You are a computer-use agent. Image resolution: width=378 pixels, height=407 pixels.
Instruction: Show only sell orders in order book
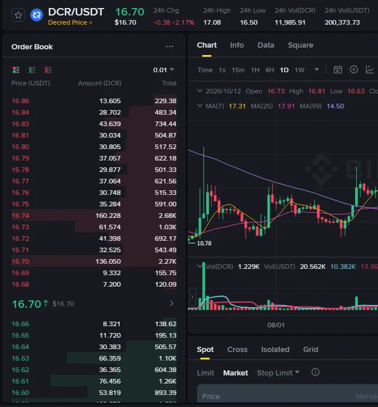(48, 70)
